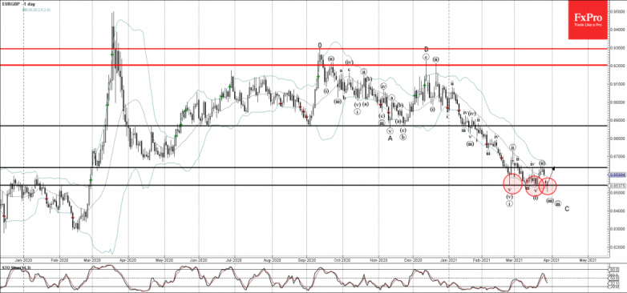The width and height of the screenshot is (627, 293).
Task: Click the Mar-2020 date axis label
Action: (x=92, y=259)
